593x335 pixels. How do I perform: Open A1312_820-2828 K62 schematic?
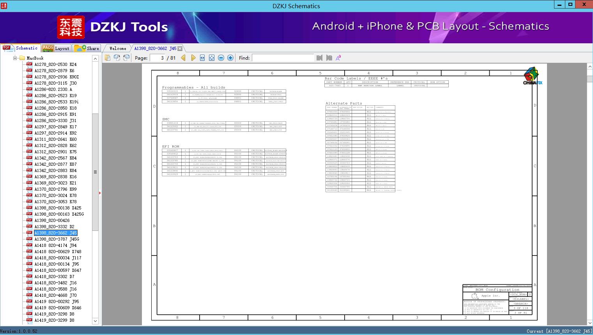[x=55, y=145]
